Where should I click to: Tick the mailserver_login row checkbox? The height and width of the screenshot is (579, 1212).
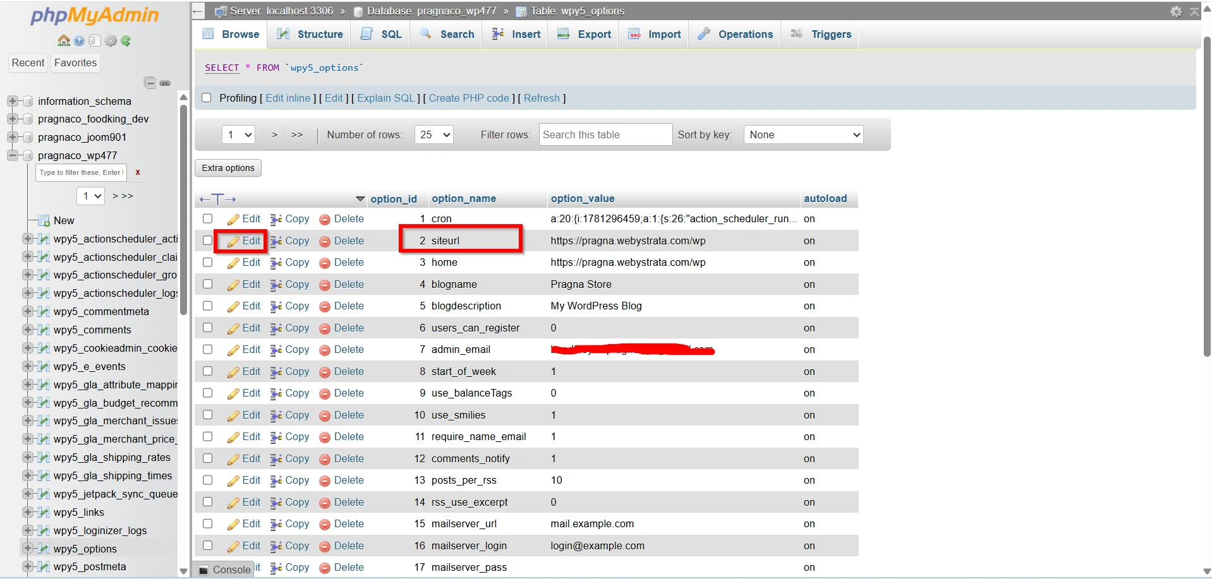(207, 545)
